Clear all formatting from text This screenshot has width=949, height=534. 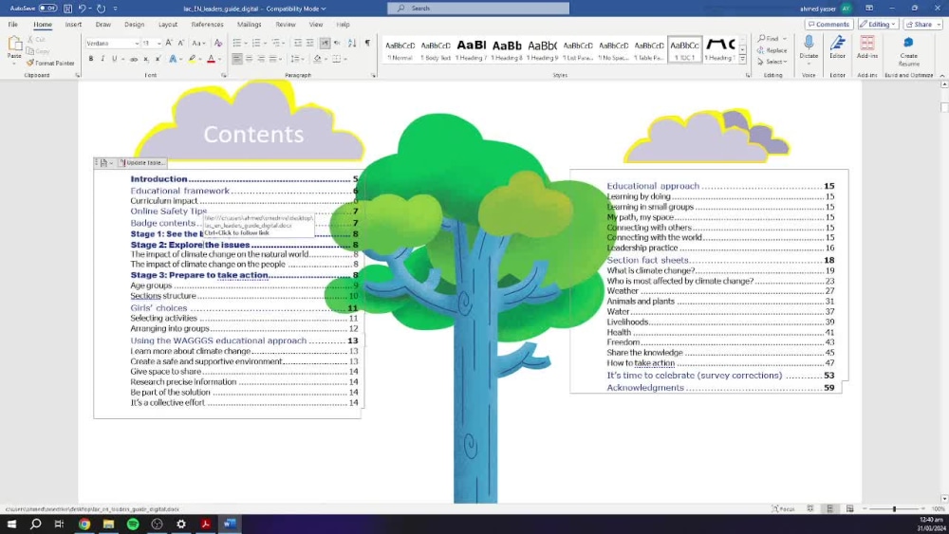coord(218,43)
